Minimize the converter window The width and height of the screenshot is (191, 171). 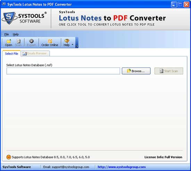pyautogui.click(x=174, y=5)
